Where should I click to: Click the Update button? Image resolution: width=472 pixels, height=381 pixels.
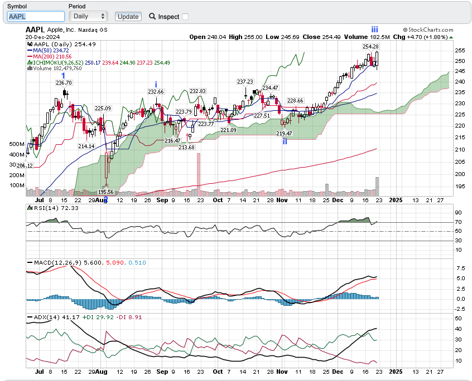128,17
